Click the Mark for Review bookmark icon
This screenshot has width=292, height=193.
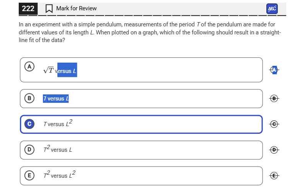(x=49, y=8)
